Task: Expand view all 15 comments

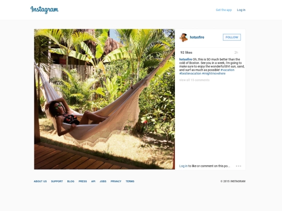Action: click(194, 80)
